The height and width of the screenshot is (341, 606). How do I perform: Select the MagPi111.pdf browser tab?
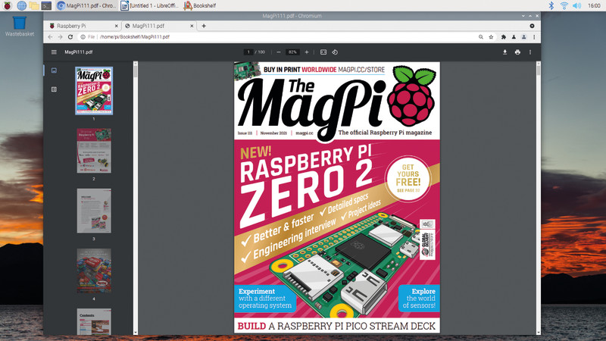158,26
